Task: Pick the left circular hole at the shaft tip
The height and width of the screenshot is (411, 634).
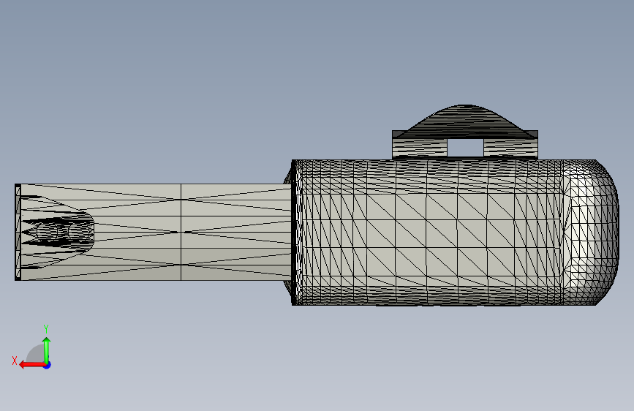Action: [x=48, y=233]
